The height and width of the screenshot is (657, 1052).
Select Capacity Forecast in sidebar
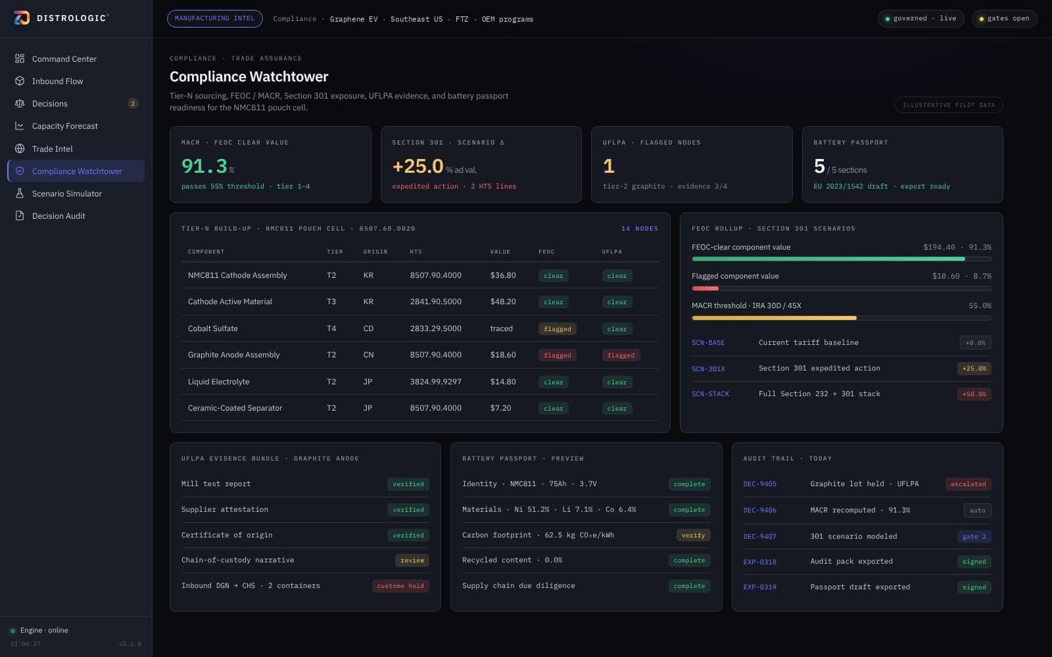[76, 125]
